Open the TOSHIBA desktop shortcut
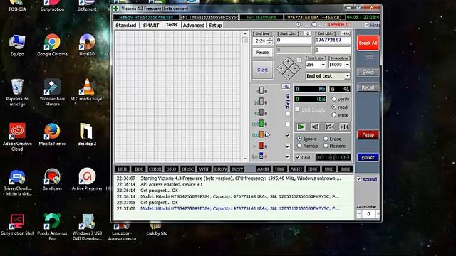The height and width of the screenshot is (256, 456). (17, 6)
